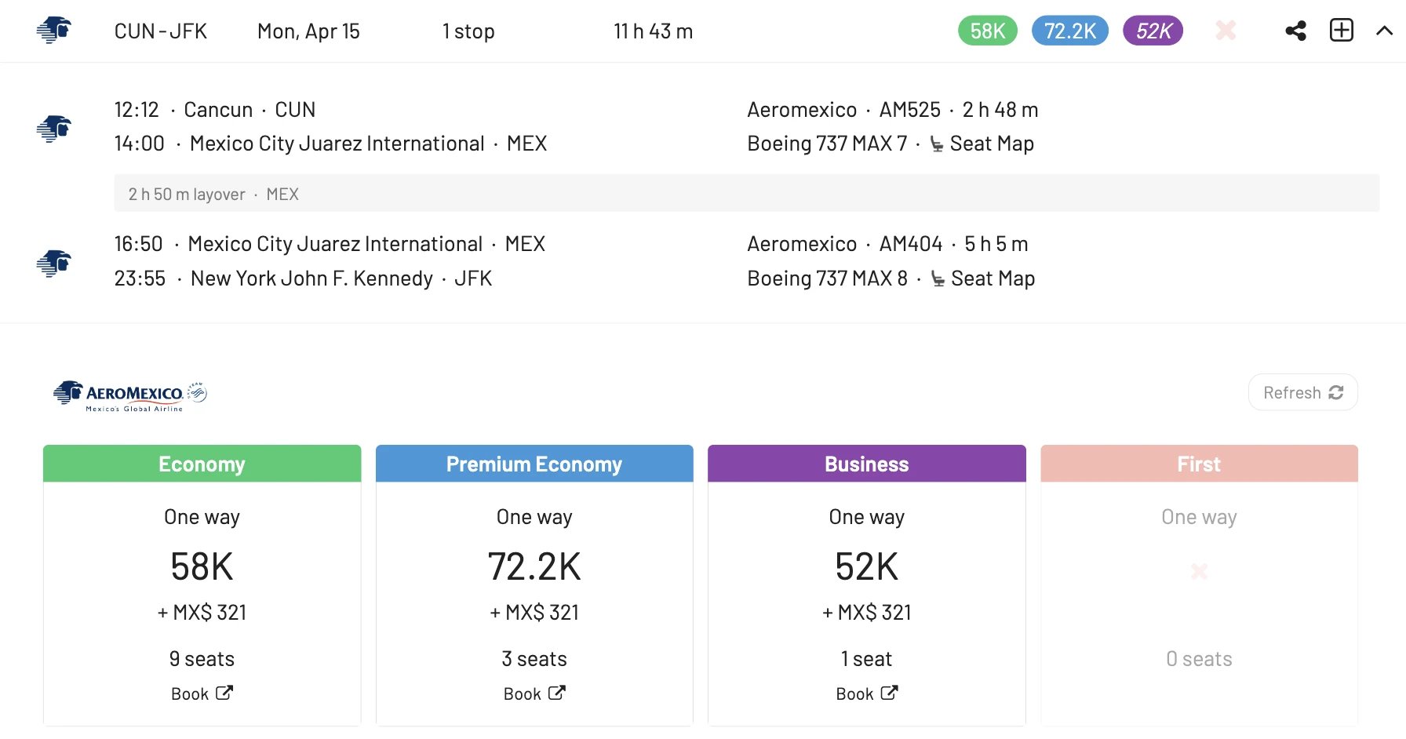Click external link icon on Economy Book
Image resolution: width=1406 pixels, height=739 pixels.
coord(224,693)
